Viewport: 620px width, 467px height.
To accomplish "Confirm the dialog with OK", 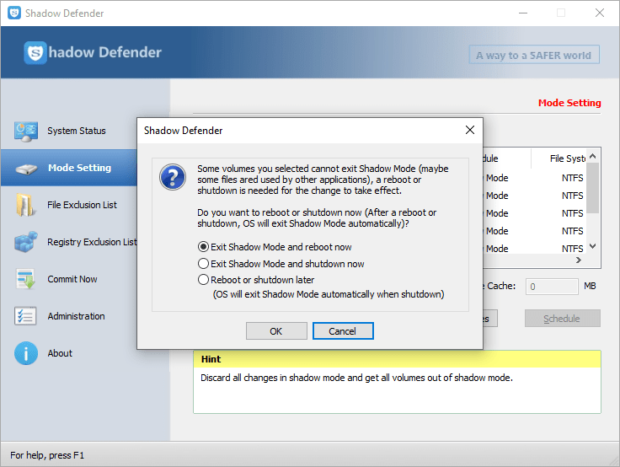I will [x=276, y=330].
